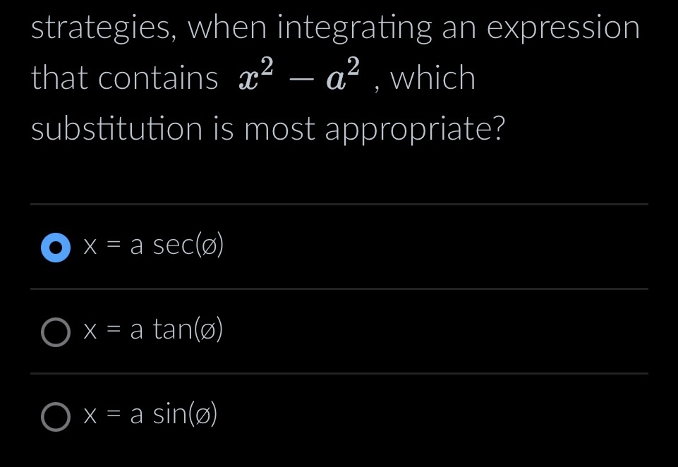This screenshot has width=678, height=467.
Task: Select the 'x = a sin(ø)' answer option
Action: point(150,416)
